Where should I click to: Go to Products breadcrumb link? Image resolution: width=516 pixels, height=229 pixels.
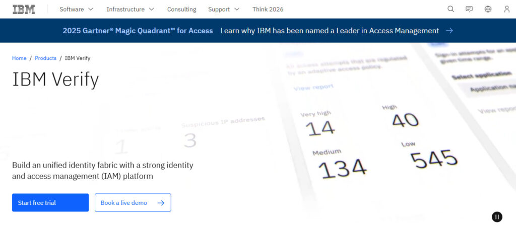coord(46,58)
